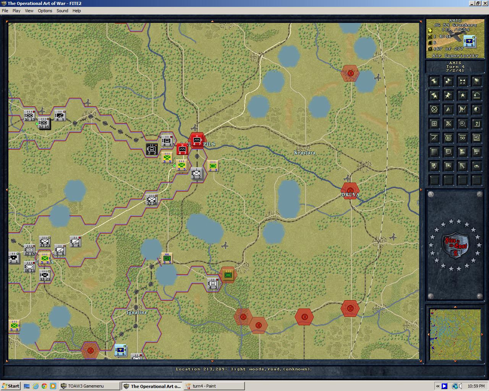Click the magnifier search button
This screenshot has height=391, width=489.
[448, 152]
